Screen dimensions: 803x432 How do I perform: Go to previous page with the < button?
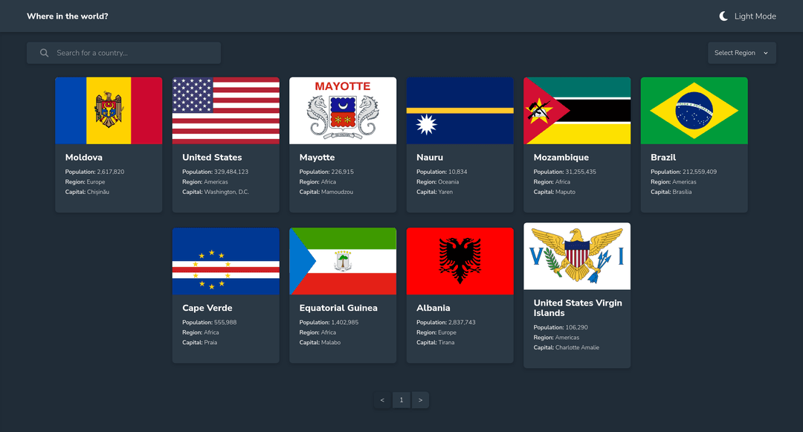tap(383, 400)
